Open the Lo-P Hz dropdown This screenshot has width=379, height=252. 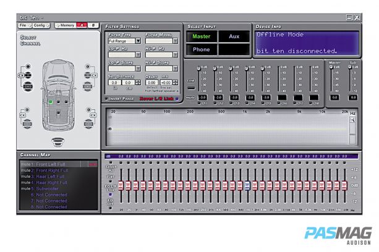coord(138,55)
